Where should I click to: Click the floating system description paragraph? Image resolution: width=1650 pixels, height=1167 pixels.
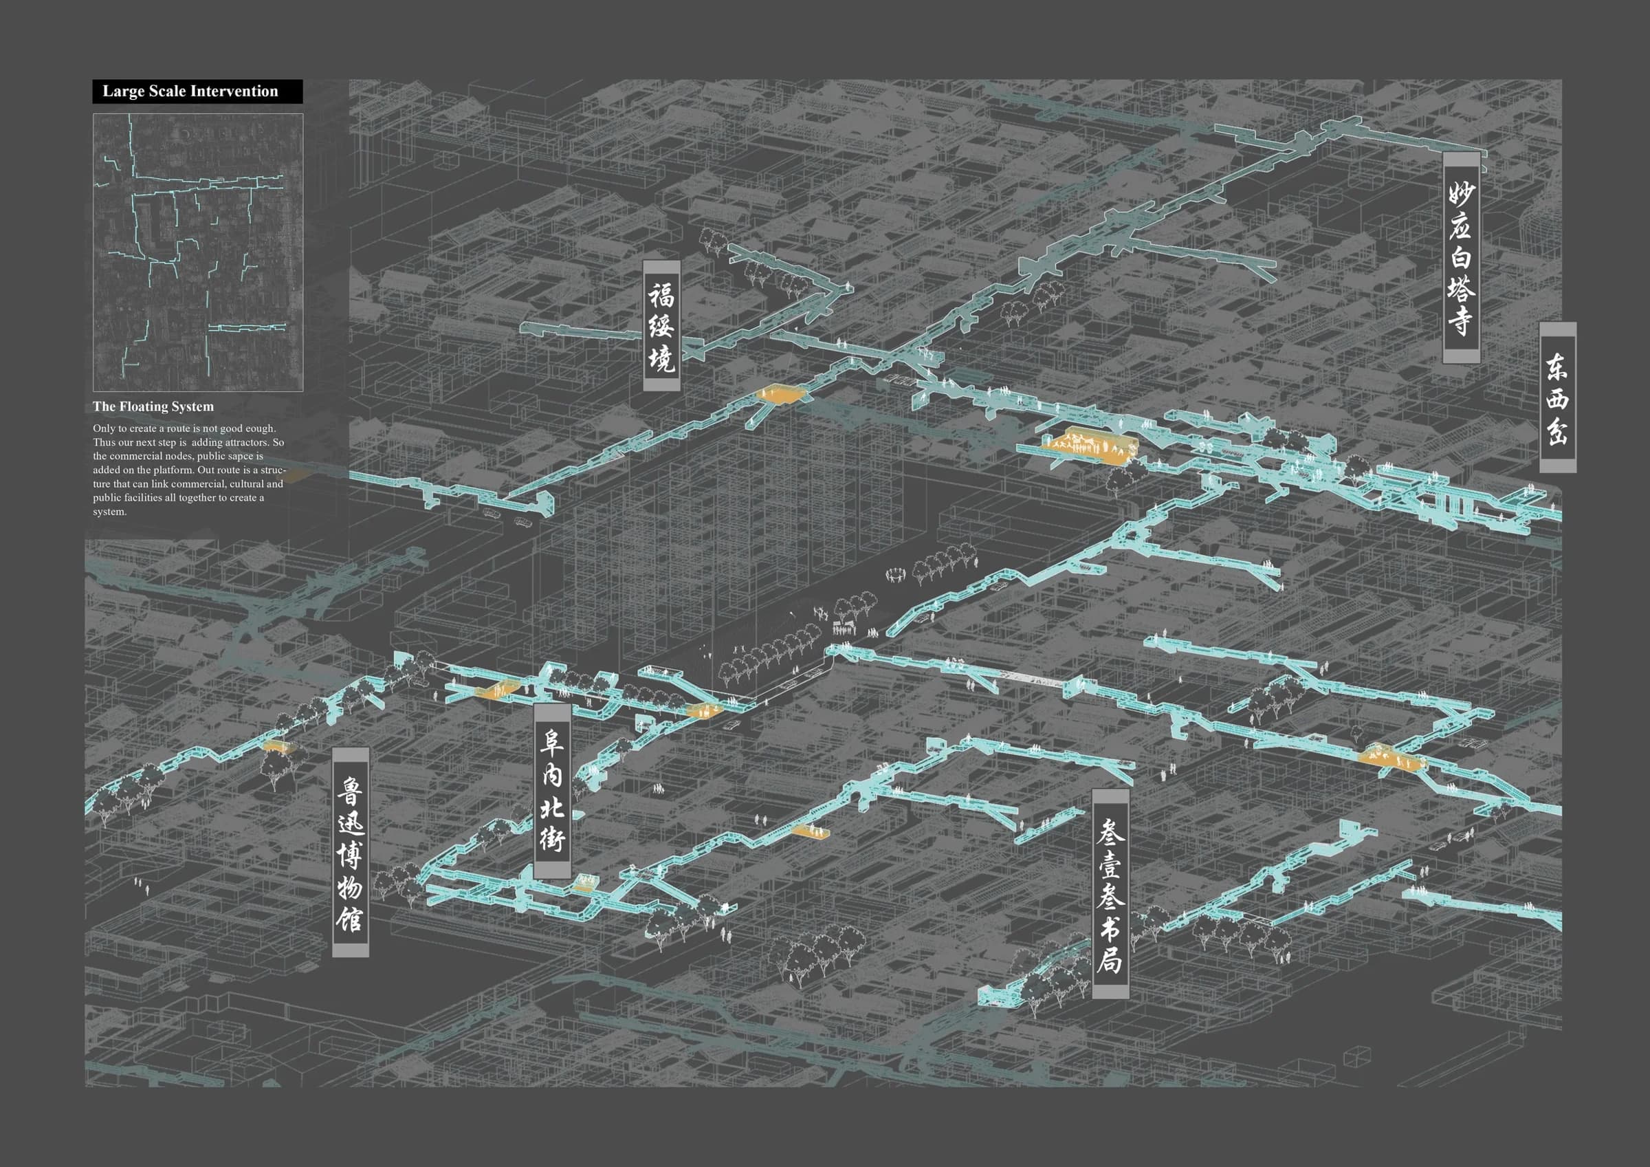point(189,470)
